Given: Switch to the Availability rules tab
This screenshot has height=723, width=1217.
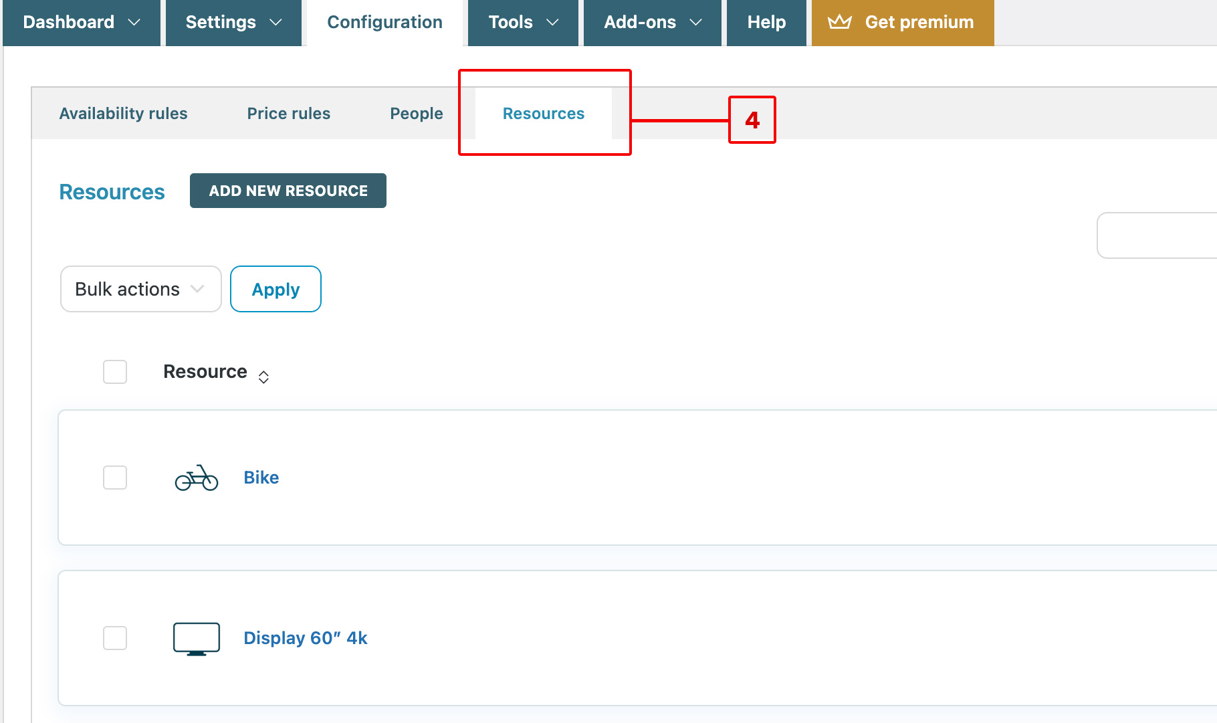Looking at the screenshot, I should (x=123, y=114).
